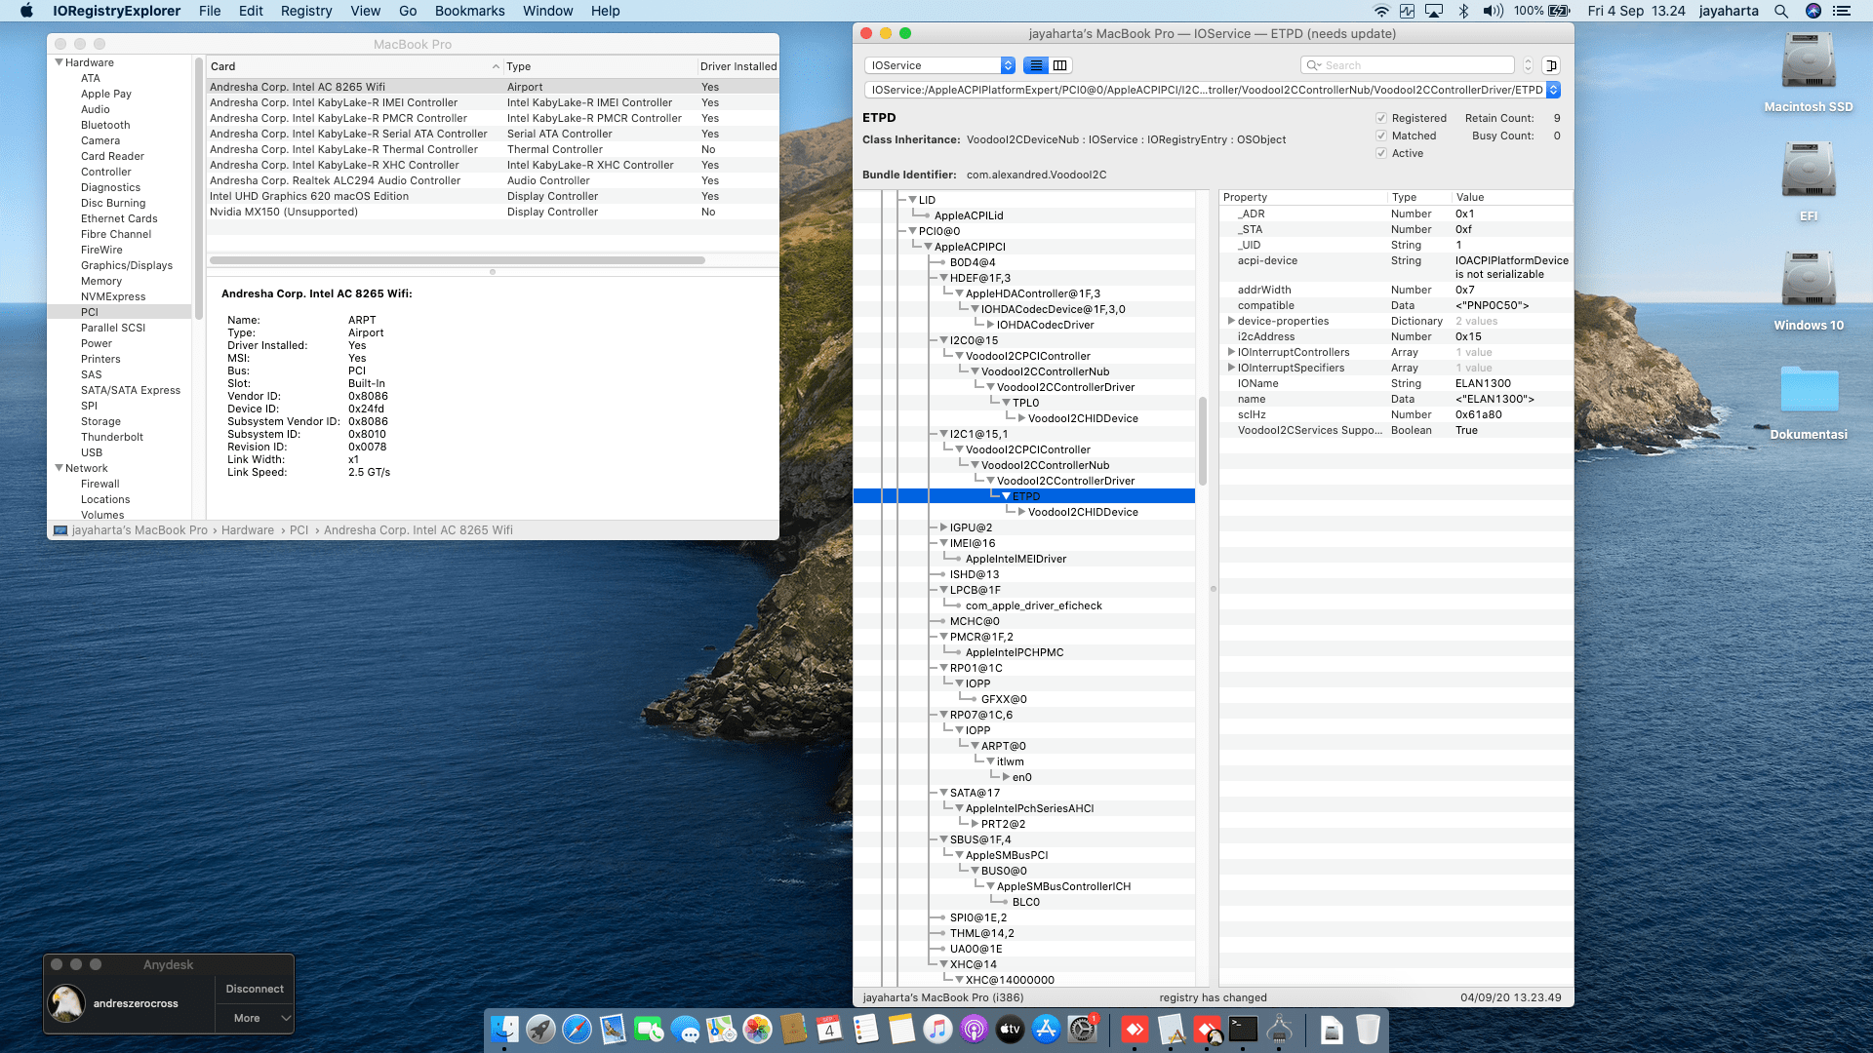Sort PCI table by Card column
Image resolution: width=1873 pixels, height=1053 pixels.
pos(353,66)
